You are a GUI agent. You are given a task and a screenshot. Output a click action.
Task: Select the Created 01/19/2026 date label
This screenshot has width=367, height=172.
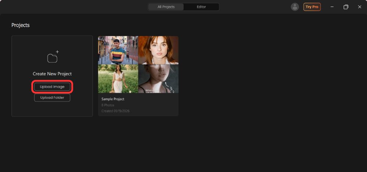(115, 111)
